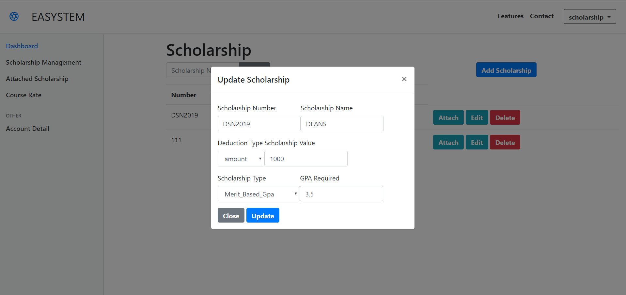Image resolution: width=626 pixels, height=295 pixels.
Task: Click the Scholarship Number input field
Action: click(x=259, y=124)
